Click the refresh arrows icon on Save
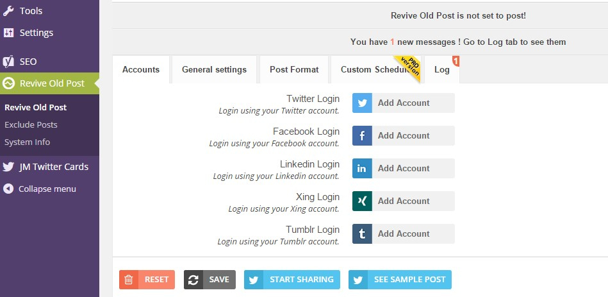 click(193, 280)
